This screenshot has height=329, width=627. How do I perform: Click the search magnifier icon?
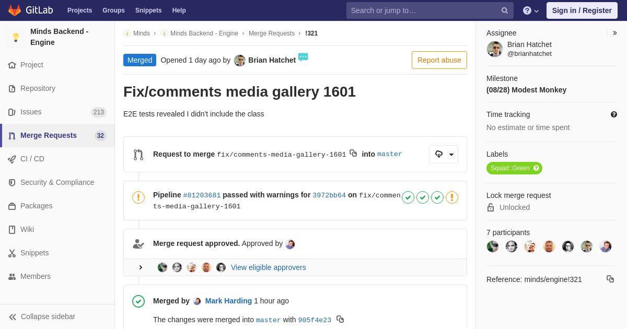[504, 10]
